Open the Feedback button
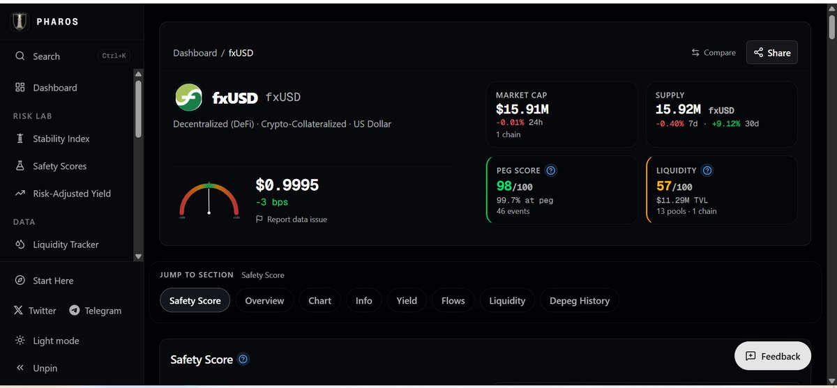Viewport: 837px width, 388px height. tap(772, 356)
